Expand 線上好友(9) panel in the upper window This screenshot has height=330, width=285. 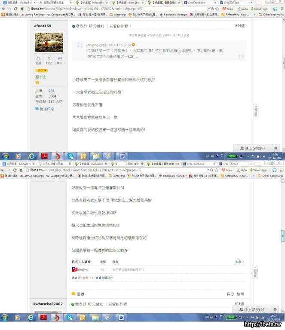[x=253, y=148]
